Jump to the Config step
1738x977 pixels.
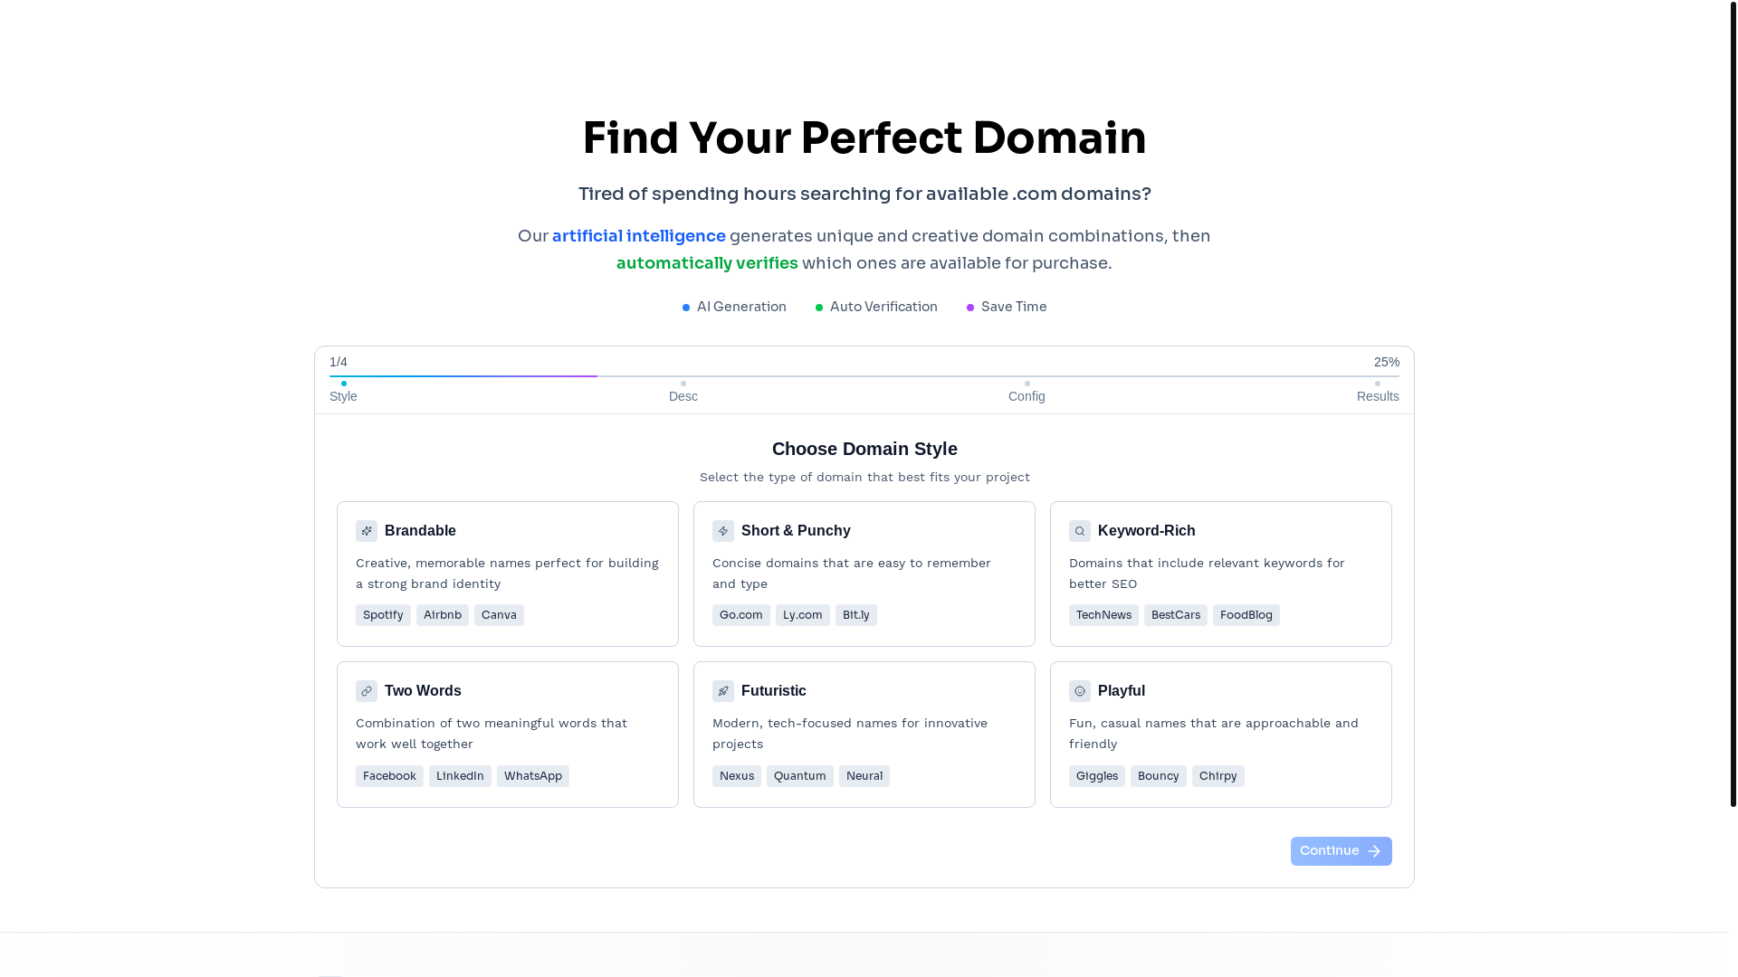coord(1027,393)
